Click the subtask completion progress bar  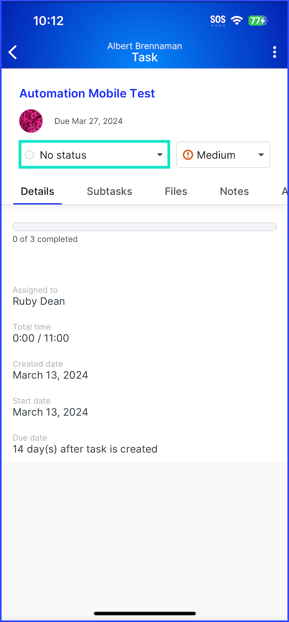tap(144, 226)
